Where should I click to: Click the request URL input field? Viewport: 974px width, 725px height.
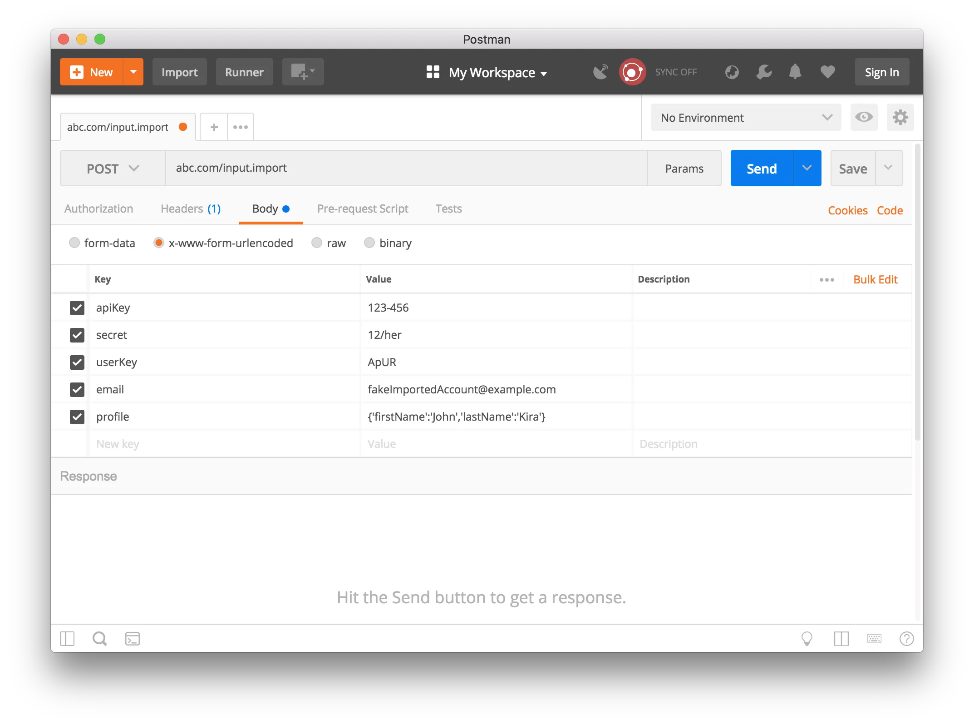click(x=406, y=169)
